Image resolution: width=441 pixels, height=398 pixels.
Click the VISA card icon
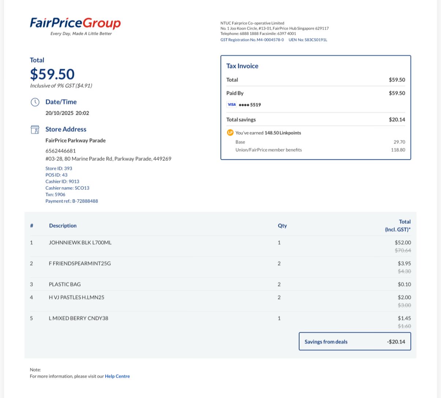coord(231,105)
